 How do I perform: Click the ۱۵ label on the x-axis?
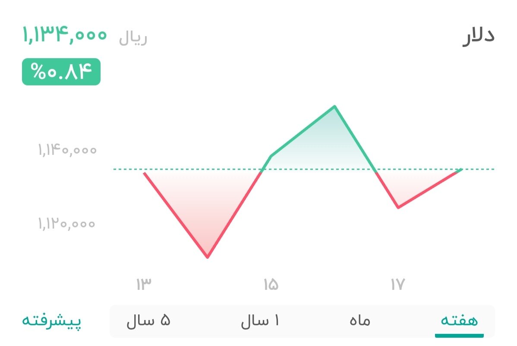271,284
